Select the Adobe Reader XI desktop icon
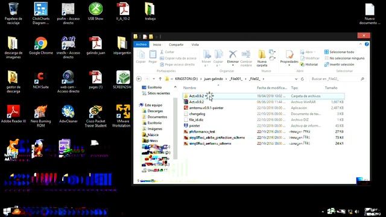 [x=13, y=114]
